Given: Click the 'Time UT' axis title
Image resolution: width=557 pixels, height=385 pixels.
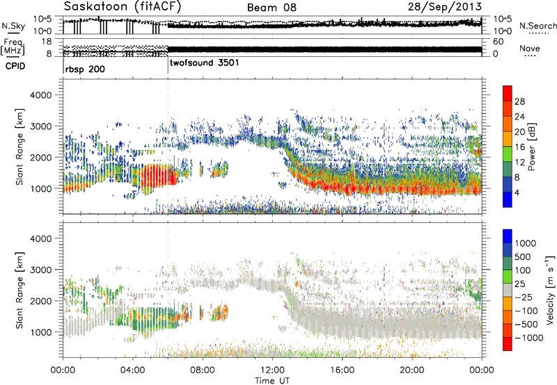Looking at the screenshot, I should (272, 381).
